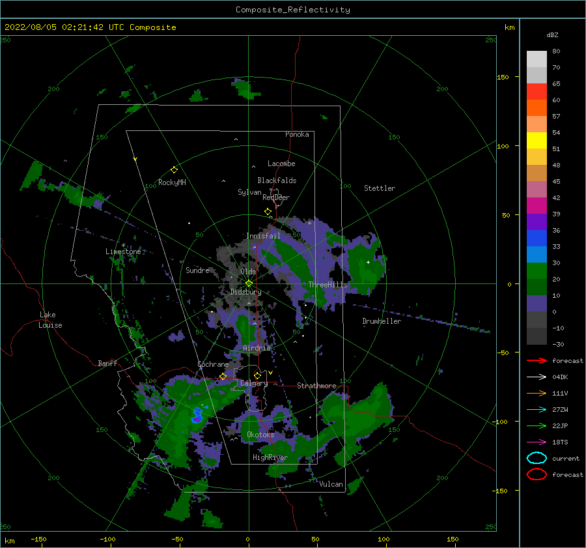Click the RockyMH label

pyautogui.click(x=172, y=182)
